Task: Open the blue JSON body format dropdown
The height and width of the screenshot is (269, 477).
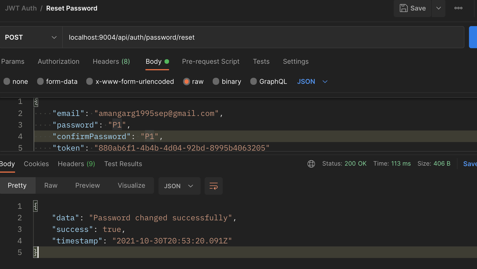Action: pos(312,82)
